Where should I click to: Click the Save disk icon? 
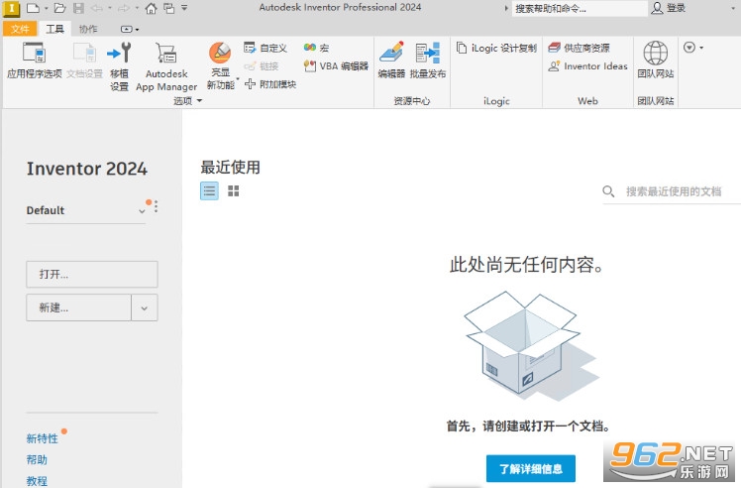coord(78,8)
